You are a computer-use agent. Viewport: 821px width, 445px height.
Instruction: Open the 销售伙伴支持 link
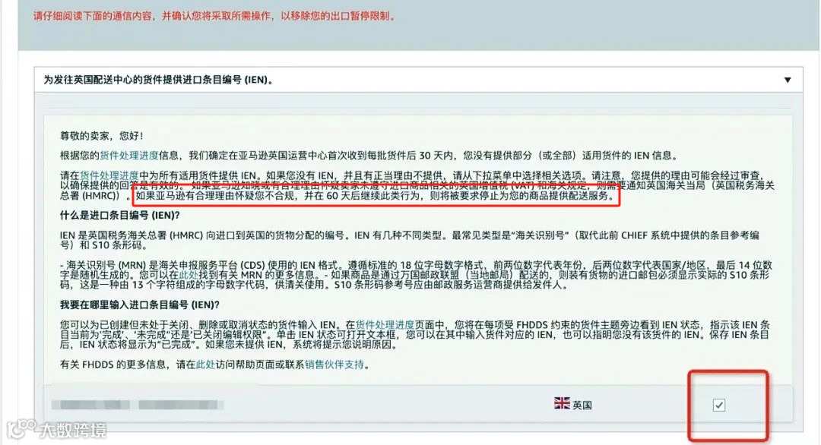click(334, 365)
